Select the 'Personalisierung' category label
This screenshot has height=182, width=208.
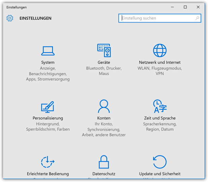(x=48, y=118)
